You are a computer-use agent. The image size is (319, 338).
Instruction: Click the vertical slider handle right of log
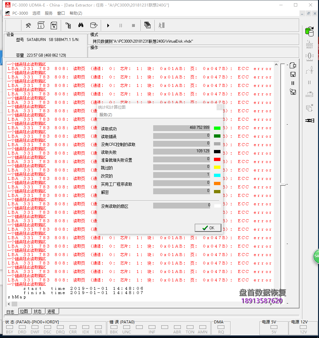pos(284,185)
